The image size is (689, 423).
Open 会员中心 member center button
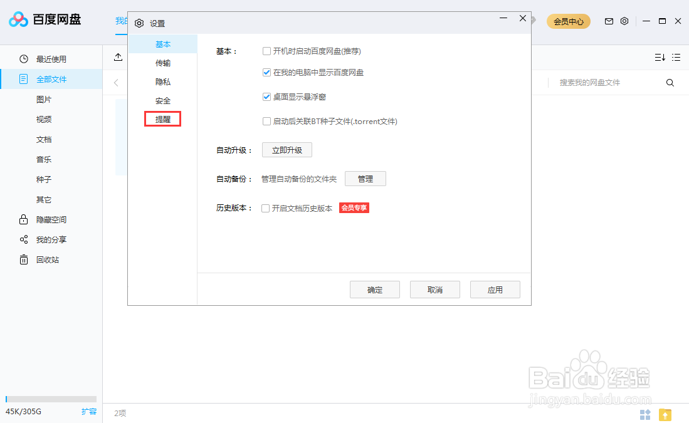[x=568, y=21]
